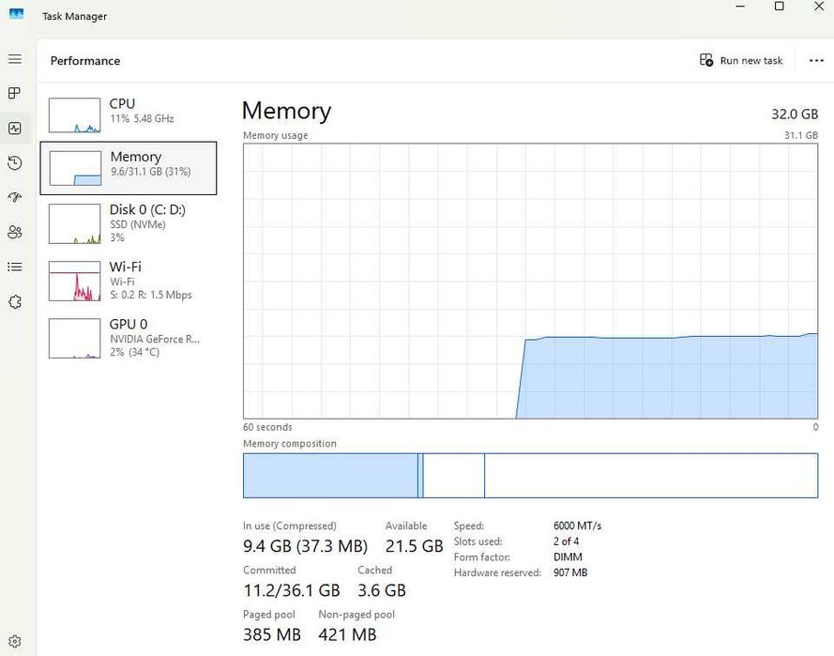Click the Task Manager app icon

17,14
